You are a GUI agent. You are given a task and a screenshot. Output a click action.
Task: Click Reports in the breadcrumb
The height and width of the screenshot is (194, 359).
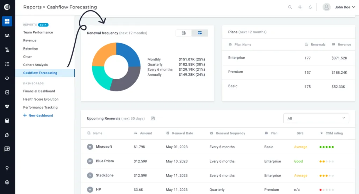tap(32, 7)
